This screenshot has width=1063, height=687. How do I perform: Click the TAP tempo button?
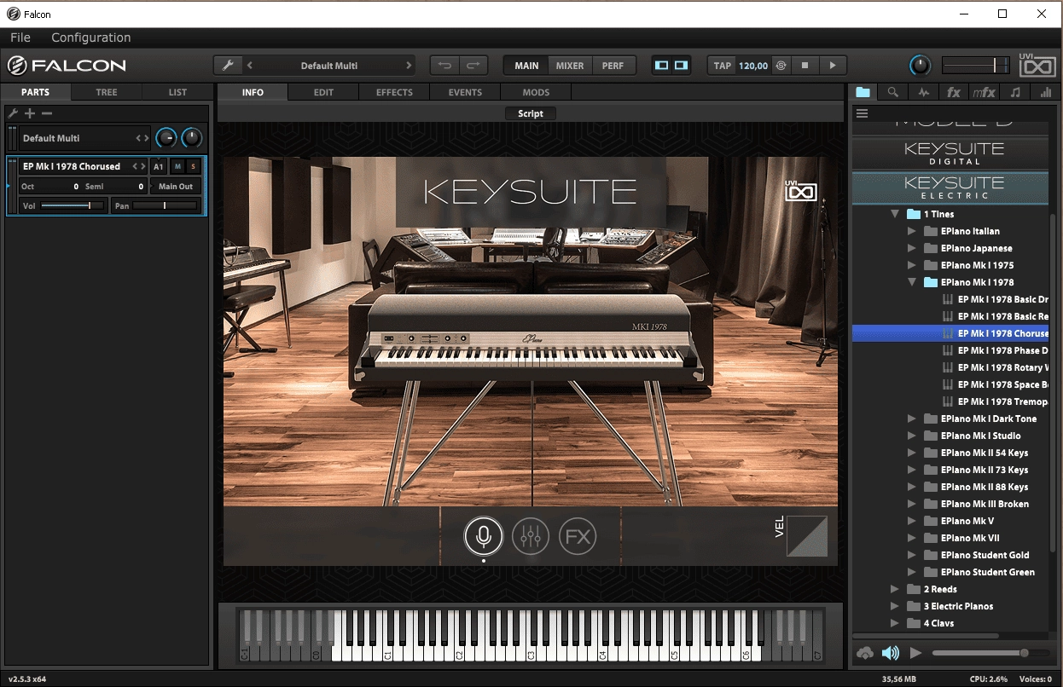(723, 66)
